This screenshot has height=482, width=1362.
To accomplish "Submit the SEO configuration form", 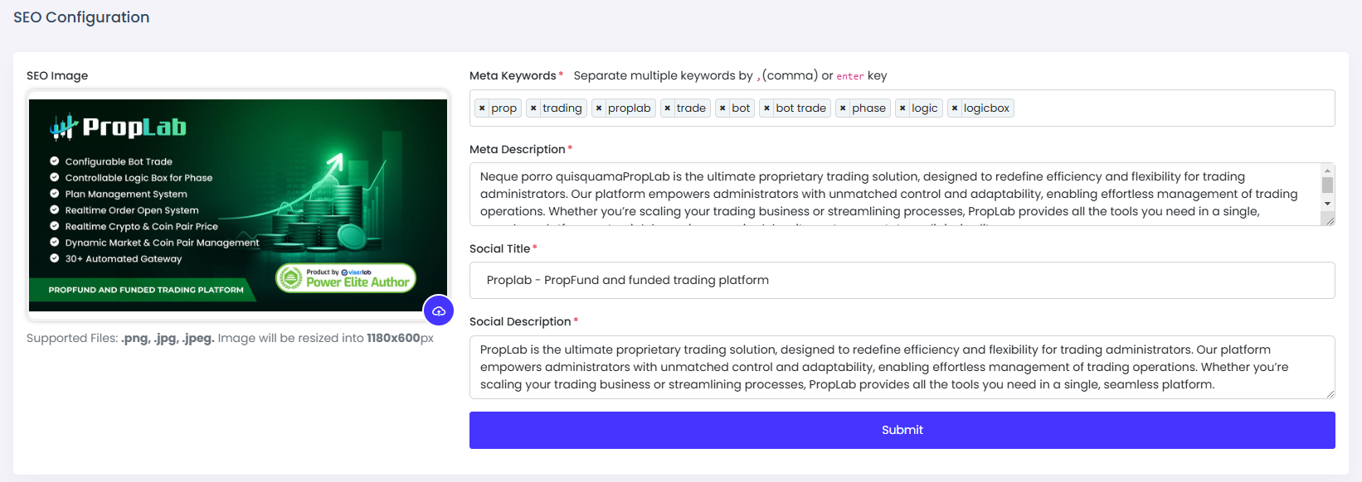I will coord(902,430).
